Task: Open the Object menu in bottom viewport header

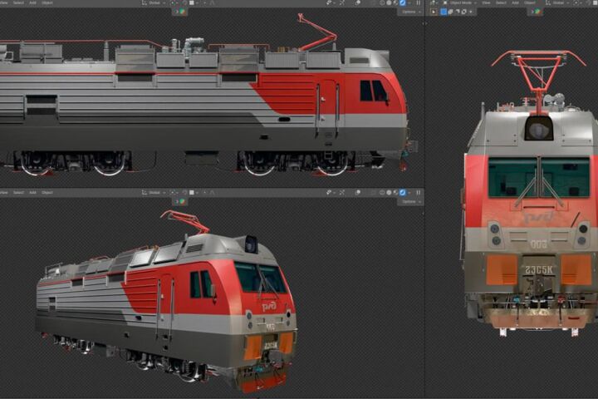Action: pos(47,193)
